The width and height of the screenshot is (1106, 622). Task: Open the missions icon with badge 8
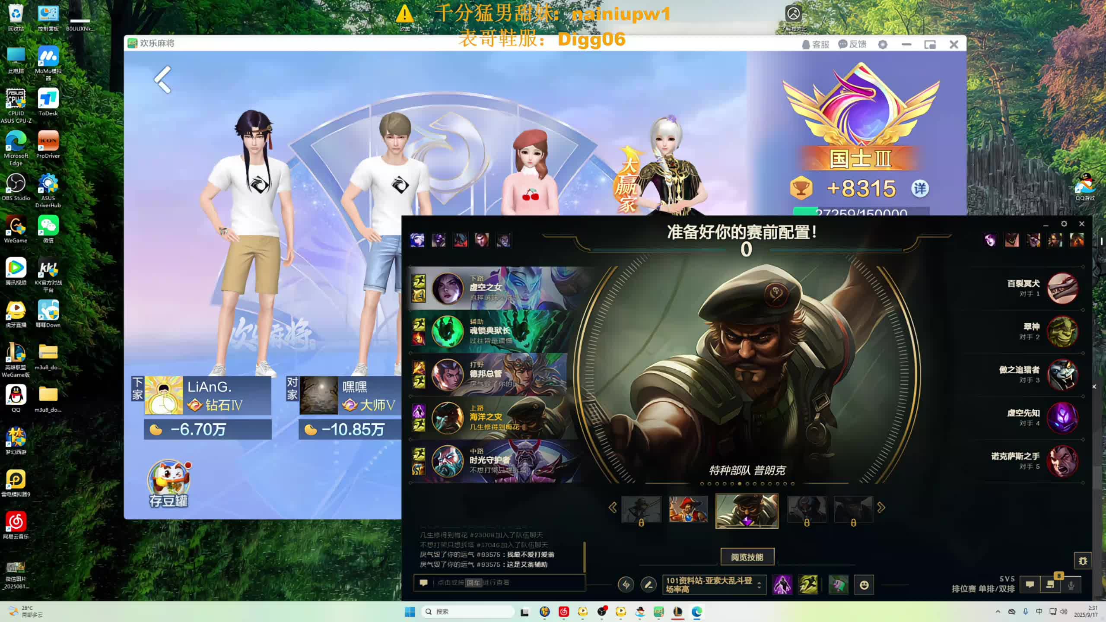pyautogui.click(x=1051, y=585)
